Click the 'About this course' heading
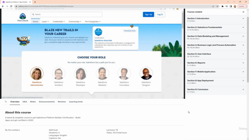This screenshot has width=249, height=140. tap(18, 112)
